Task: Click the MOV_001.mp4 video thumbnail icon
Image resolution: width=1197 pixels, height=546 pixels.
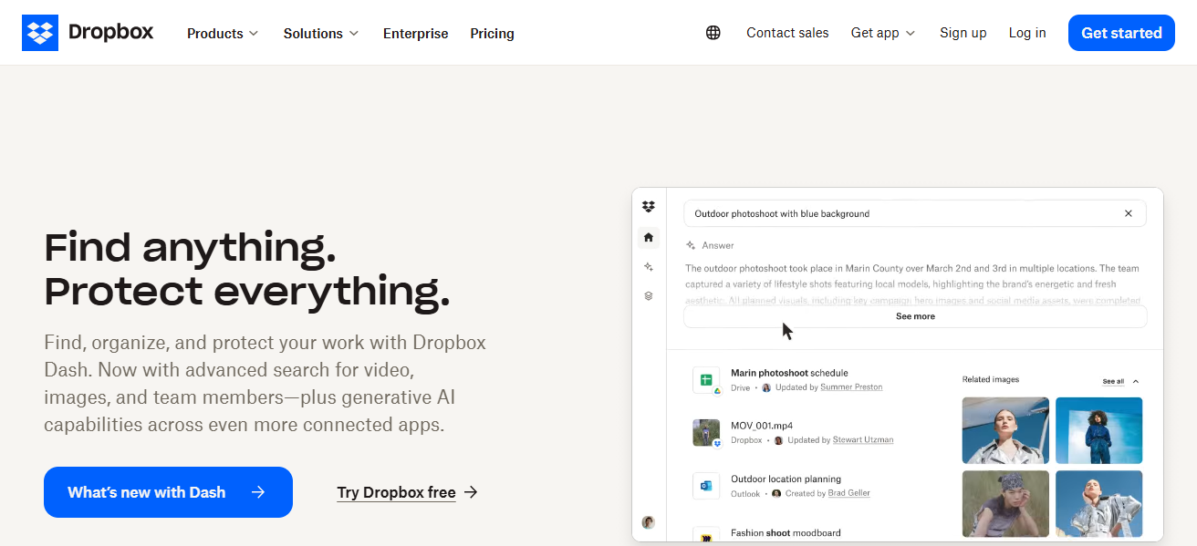Action: [706, 433]
